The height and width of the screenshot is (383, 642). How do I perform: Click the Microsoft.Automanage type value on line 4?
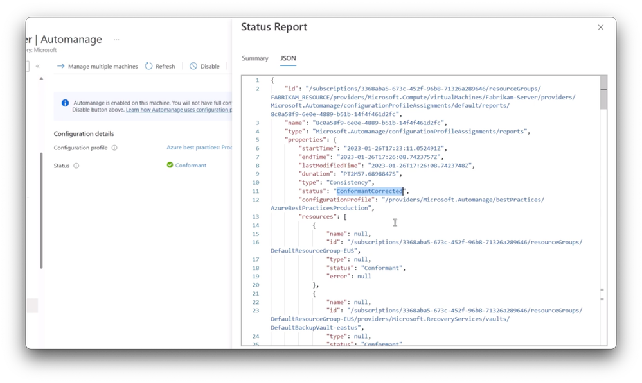coord(420,132)
